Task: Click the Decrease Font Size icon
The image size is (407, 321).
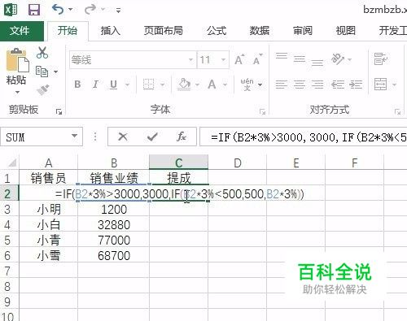Action: [257, 59]
